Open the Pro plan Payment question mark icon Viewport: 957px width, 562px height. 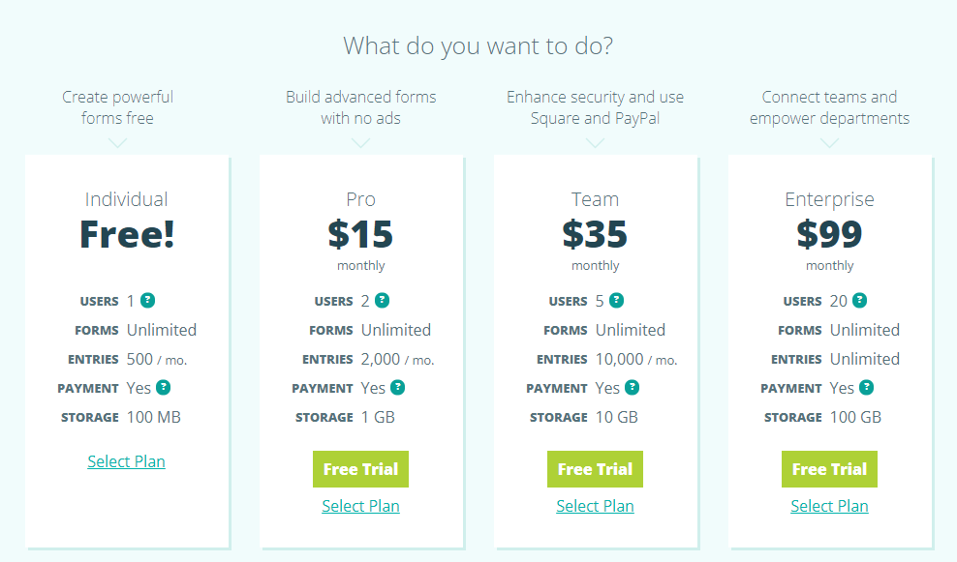point(397,387)
